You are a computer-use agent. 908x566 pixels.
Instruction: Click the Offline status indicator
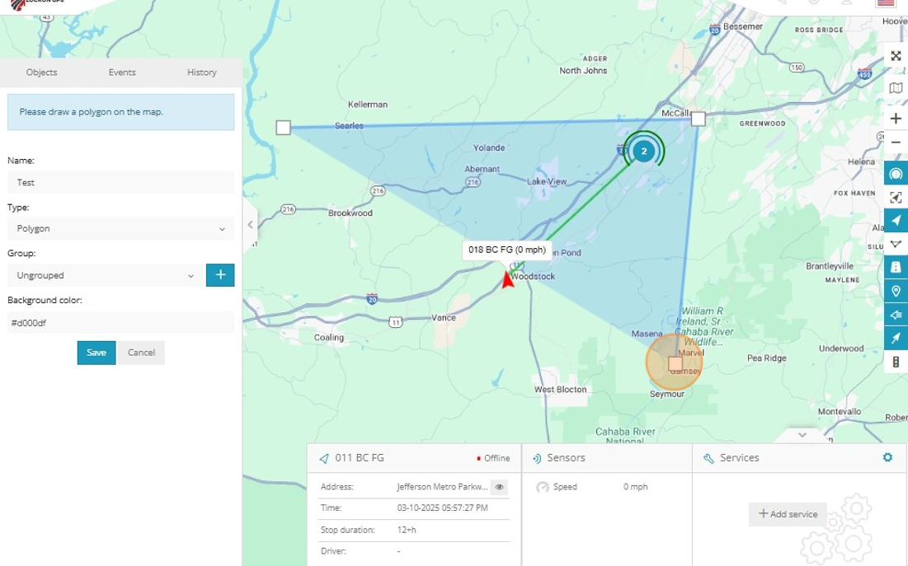pos(493,458)
